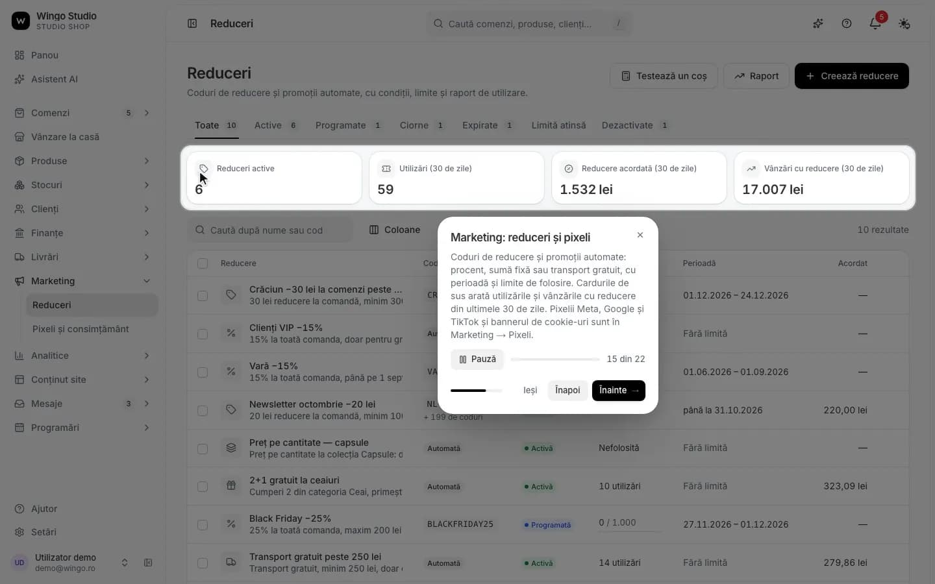Click Înapoi in the tour popup
The height and width of the screenshot is (584, 935).
(567, 391)
